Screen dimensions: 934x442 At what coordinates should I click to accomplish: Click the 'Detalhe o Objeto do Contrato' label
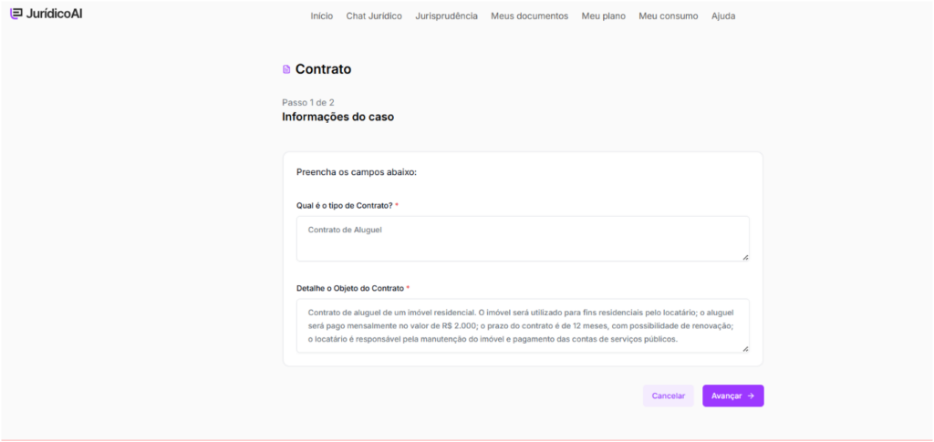pos(350,288)
